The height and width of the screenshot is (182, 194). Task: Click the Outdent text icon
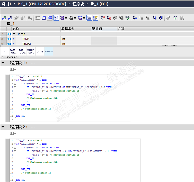point(141,18)
